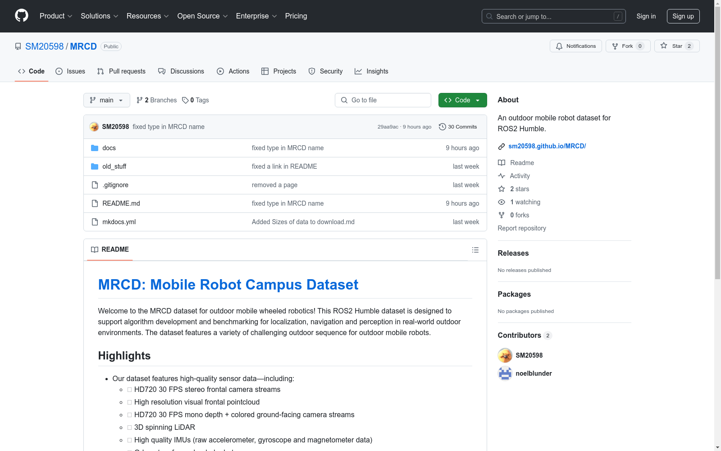Expand the main branch dropdown
Image resolution: width=721 pixels, height=451 pixels.
click(106, 100)
